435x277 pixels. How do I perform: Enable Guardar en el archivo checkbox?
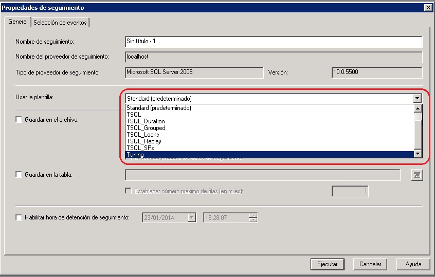point(19,120)
